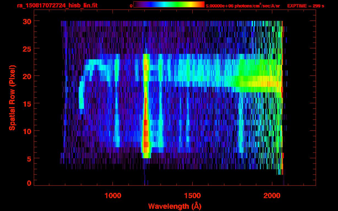This screenshot has height=211, width=338.
Task: Select the 1000 tick label on wavelength axis
Action: click(113, 195)
